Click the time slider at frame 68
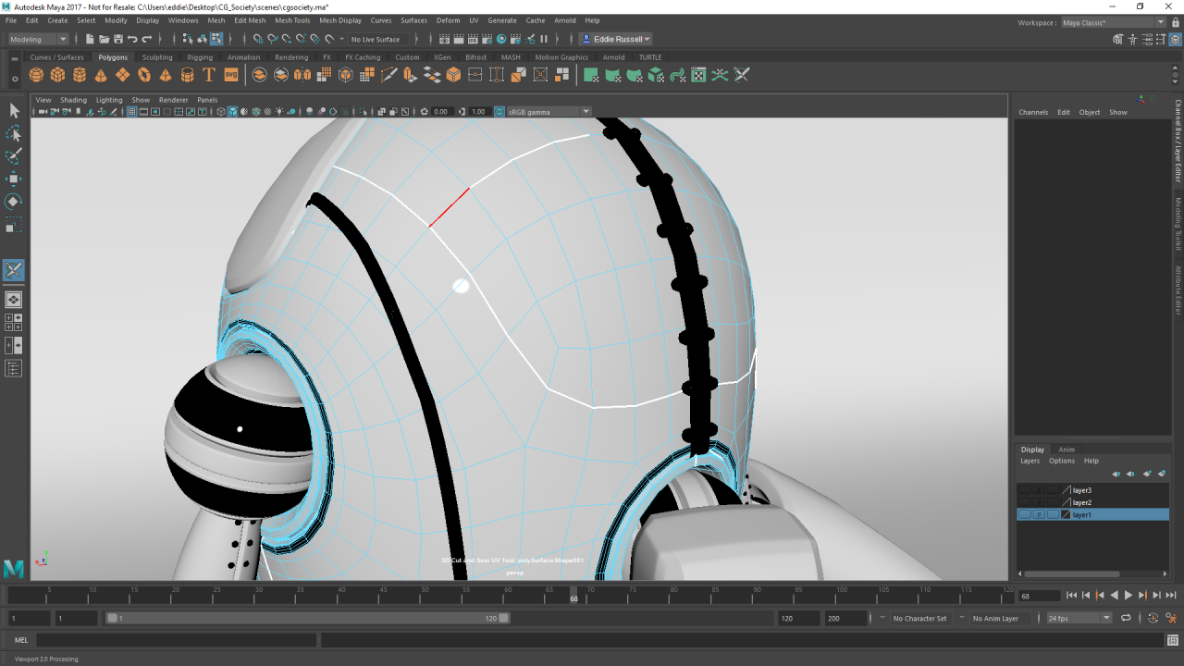Image resolution: width=1184 pixels, height=666 pixels. tap(573, 594)
